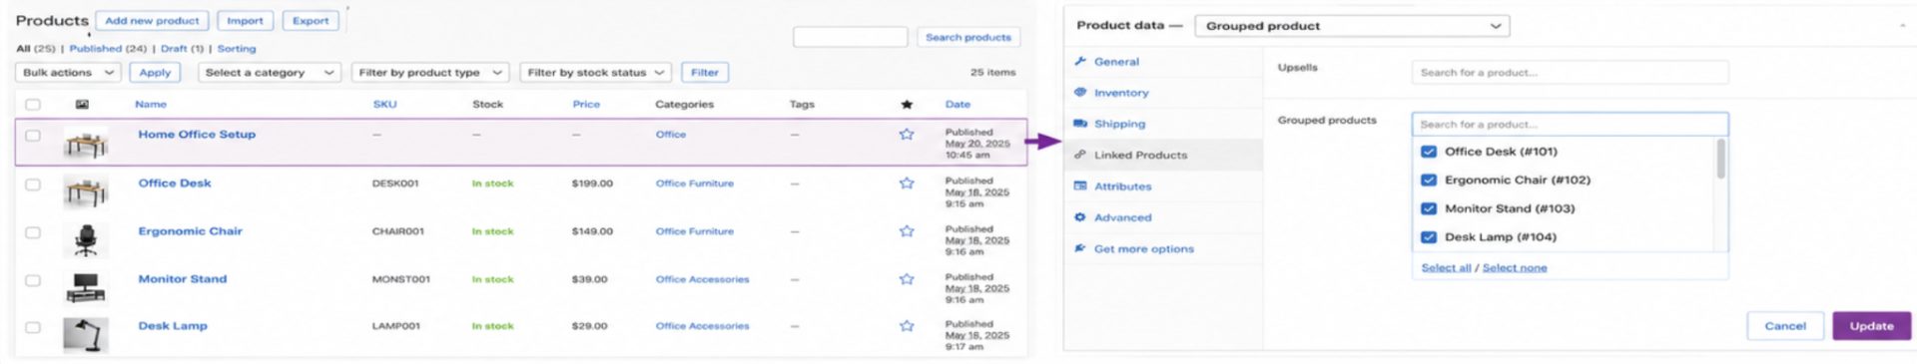Uncheck Monitor Stand (#103) in grouped products
The height and width of the screenshot is (364, 1917).
point(1429,208)
